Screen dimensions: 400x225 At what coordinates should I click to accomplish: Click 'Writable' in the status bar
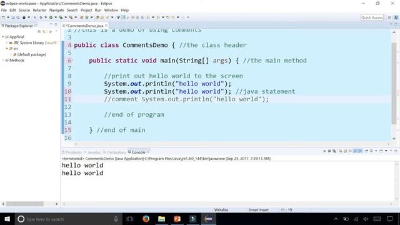click(x=221, y=210)
